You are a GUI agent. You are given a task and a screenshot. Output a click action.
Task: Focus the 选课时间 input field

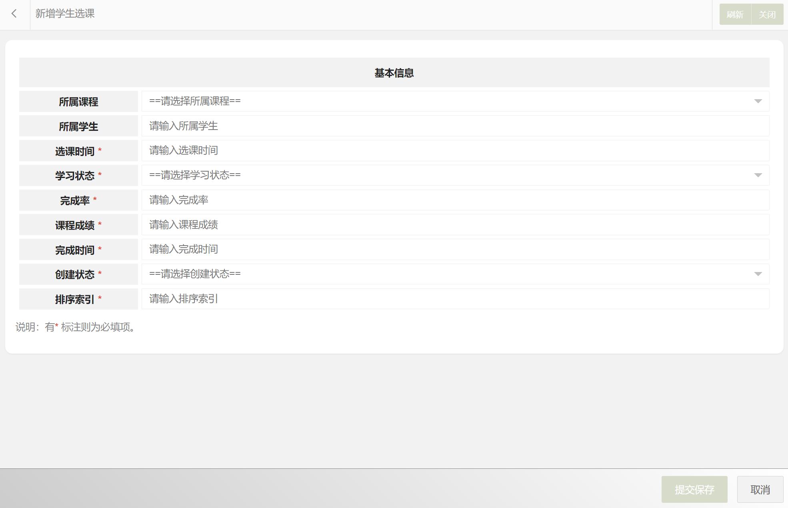point(455,151)
